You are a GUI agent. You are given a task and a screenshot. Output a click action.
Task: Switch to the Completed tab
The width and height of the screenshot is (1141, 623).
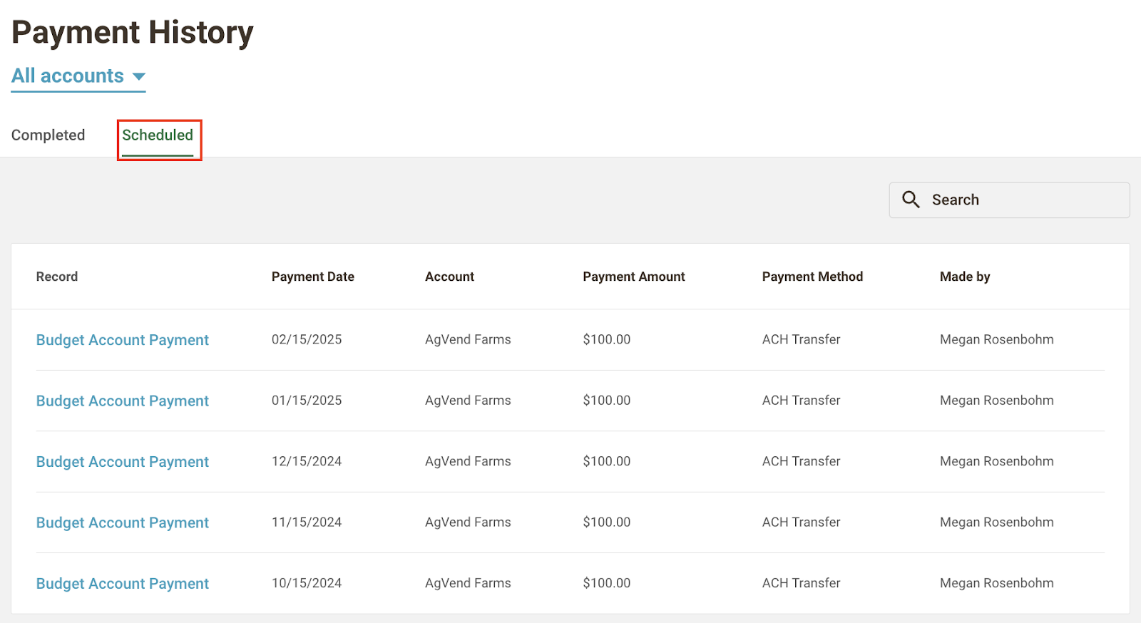[x=48, y=135]
